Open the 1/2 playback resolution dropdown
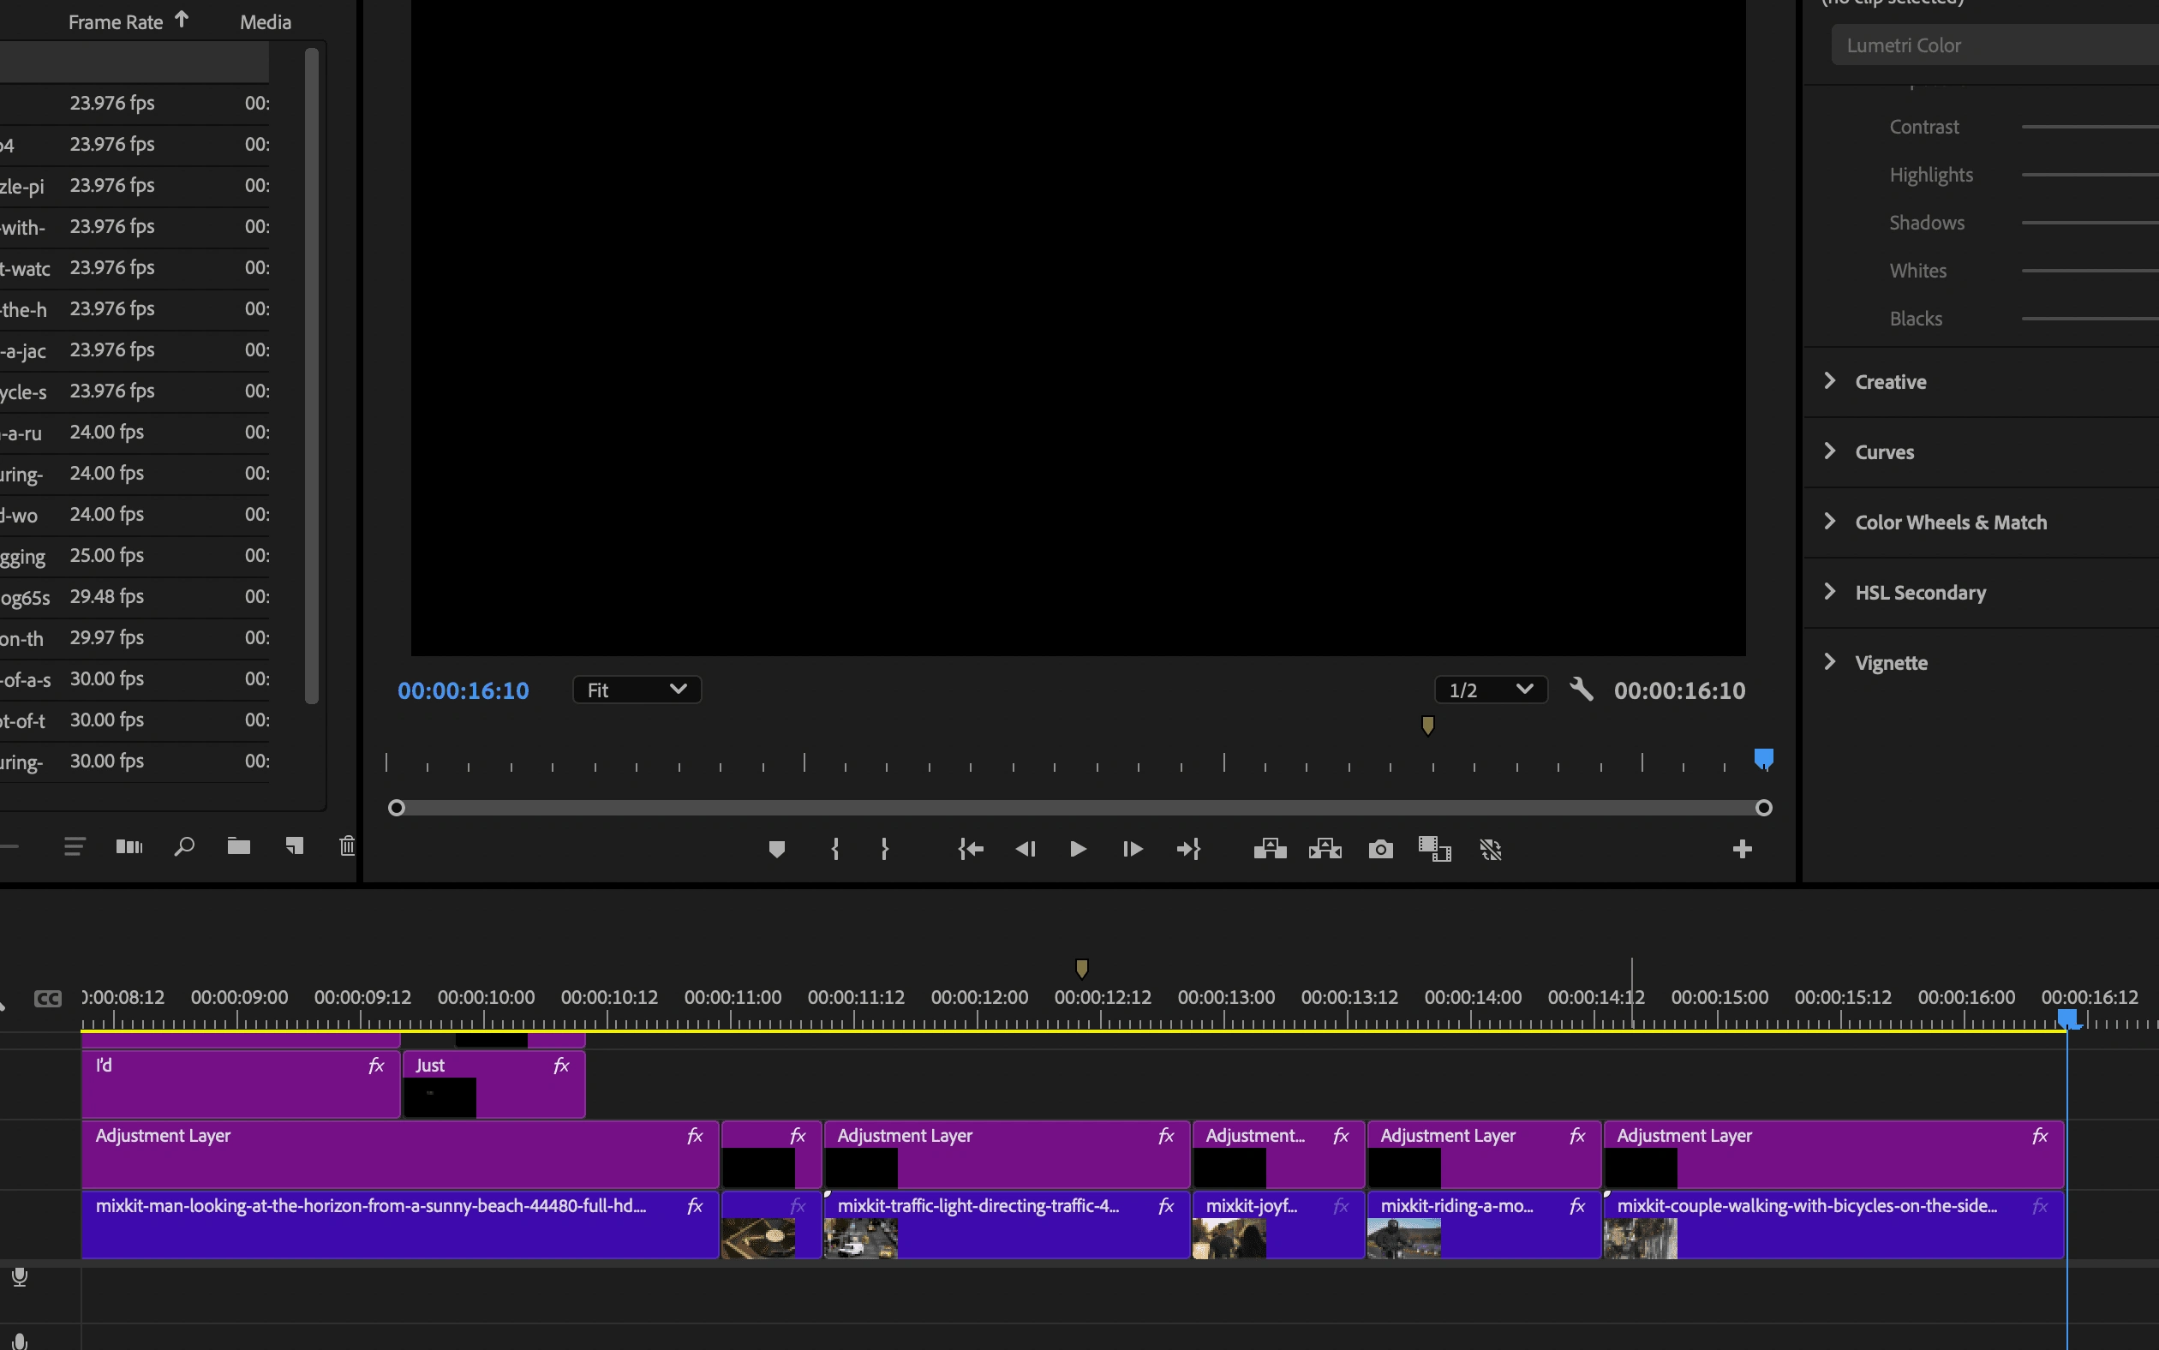The width and height of the screenshot is (2159, 1350). [x=1490, y=690]
